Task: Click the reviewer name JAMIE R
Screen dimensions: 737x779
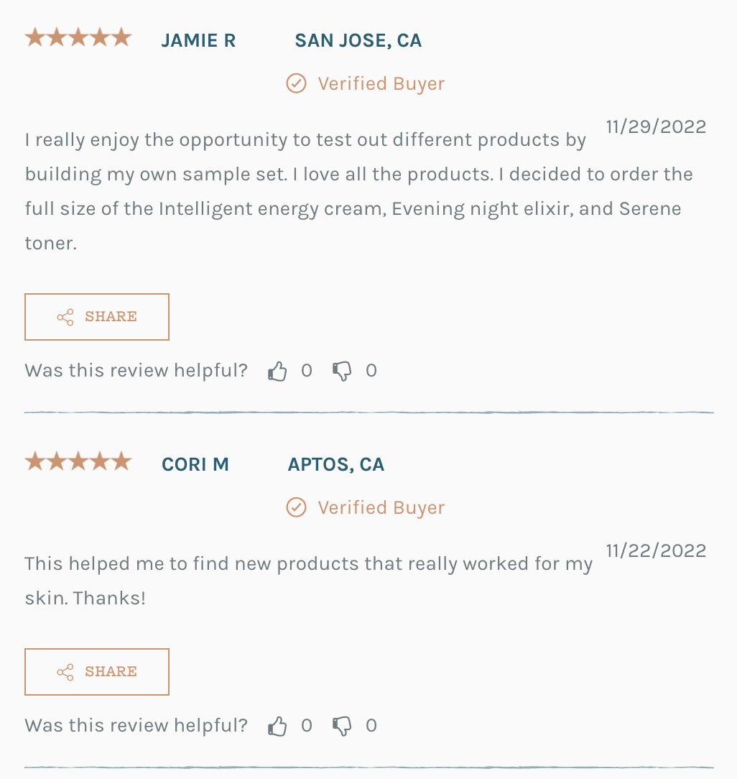Action: click(198, 41)
